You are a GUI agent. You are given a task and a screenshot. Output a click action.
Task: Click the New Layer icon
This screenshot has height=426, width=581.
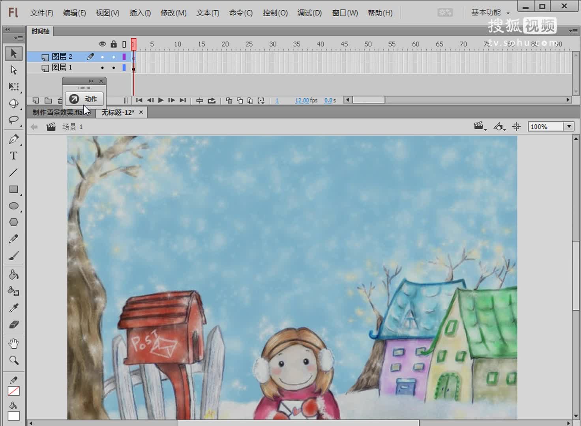tap(36, 101)
